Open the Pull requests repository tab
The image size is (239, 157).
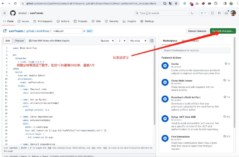pos(43,21)
